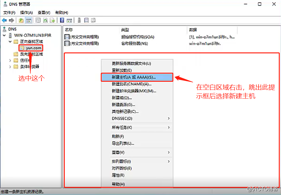281x195 pixels.
Task: Click the record icon of NS row
Action: [67, 43]
